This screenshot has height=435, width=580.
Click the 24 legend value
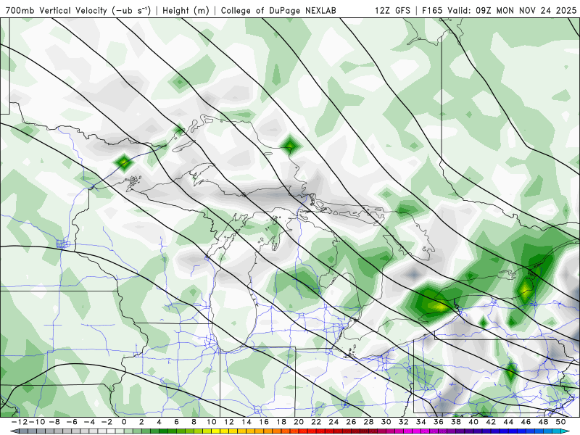pos(333,422)
